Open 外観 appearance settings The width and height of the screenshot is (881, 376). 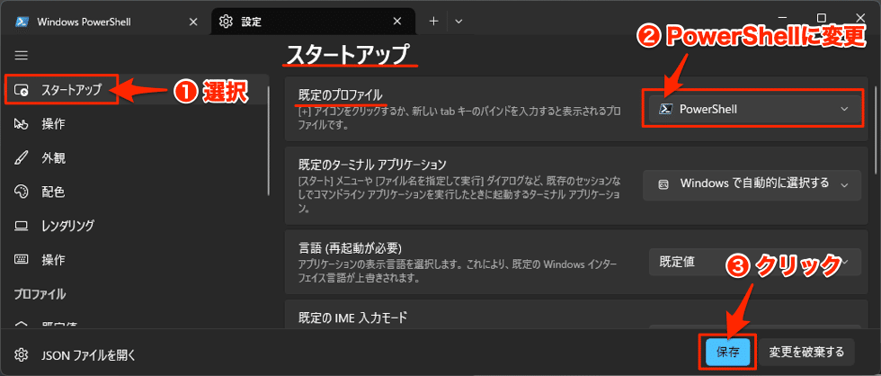pos(135,158)
